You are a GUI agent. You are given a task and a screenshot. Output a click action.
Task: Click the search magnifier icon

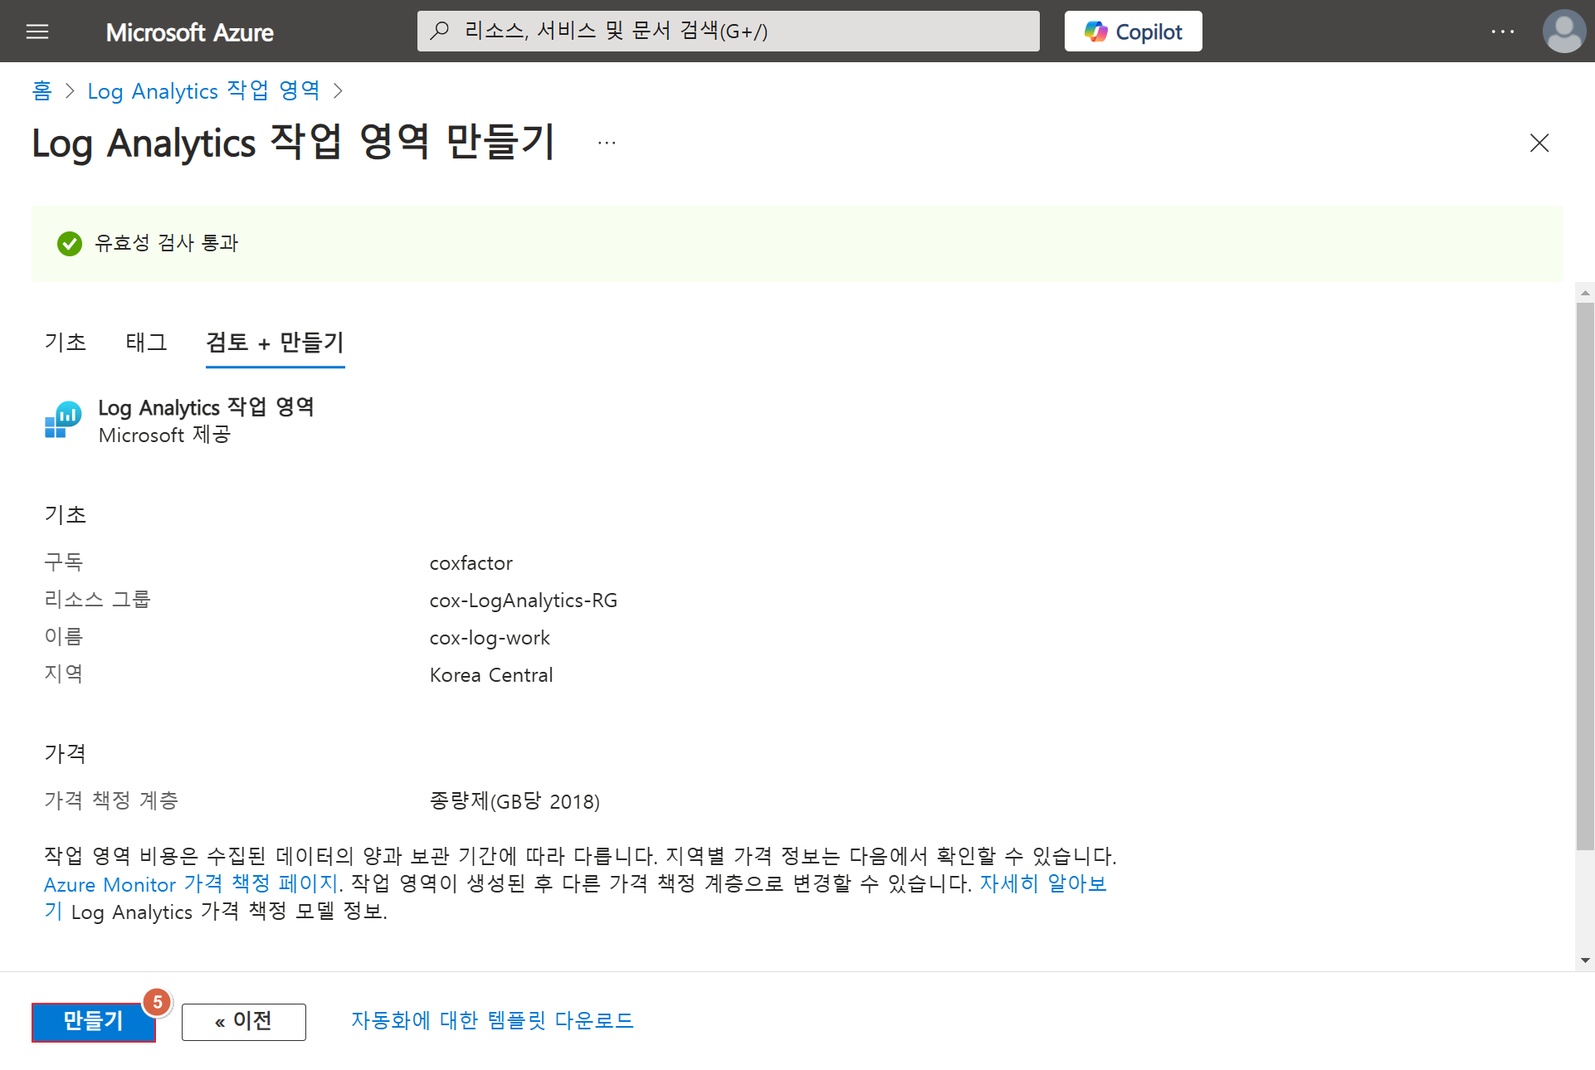pos(440,31)
